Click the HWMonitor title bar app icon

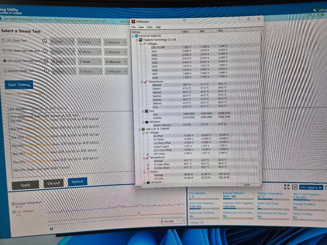(x=133, y=22)
